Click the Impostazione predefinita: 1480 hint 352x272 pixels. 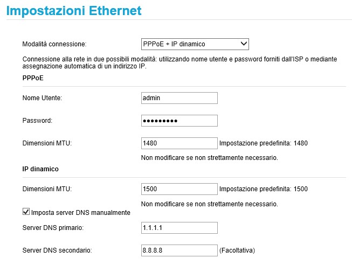264,143
